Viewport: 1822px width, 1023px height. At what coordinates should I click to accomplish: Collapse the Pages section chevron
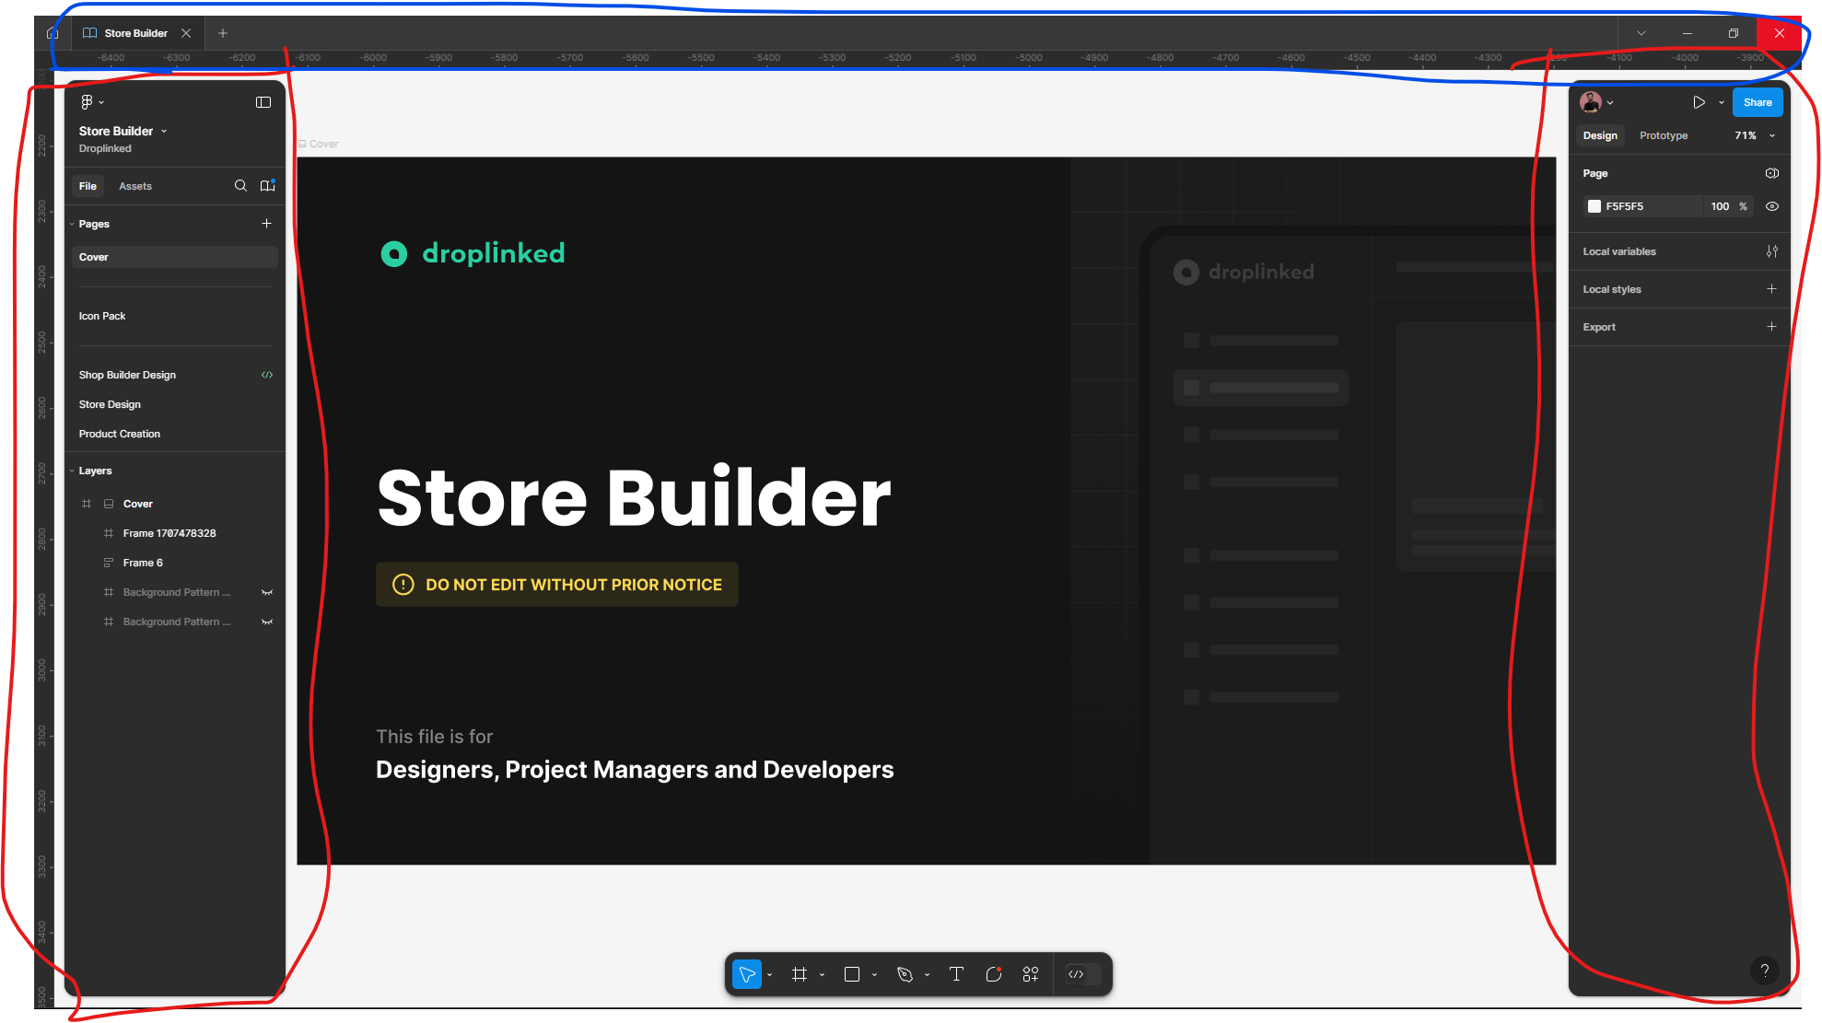[72, 224]
